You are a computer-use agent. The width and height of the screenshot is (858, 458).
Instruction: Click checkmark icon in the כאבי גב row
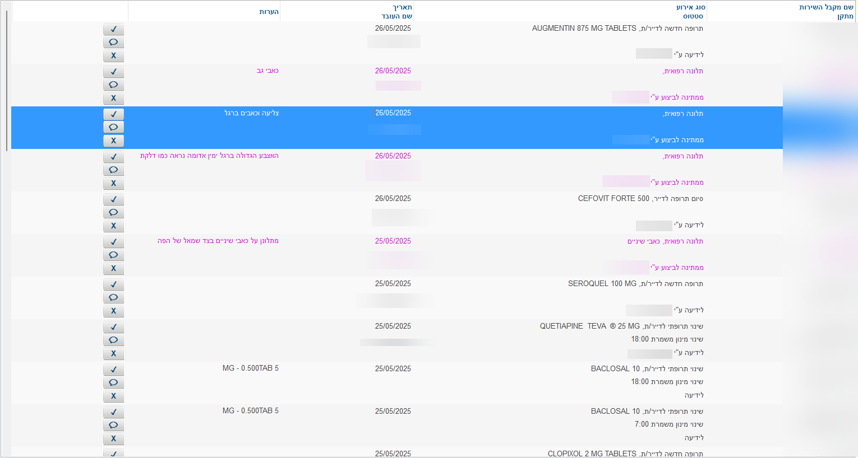(113, 72)
